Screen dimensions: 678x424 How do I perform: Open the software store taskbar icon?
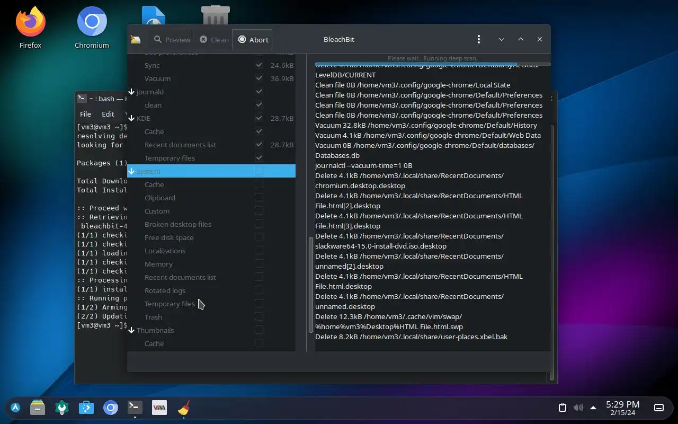(x=86, y=407)
